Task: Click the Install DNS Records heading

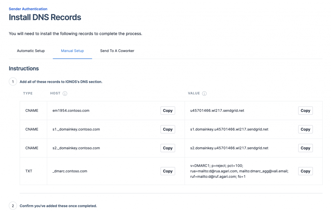Action: [x=45, y=17]
